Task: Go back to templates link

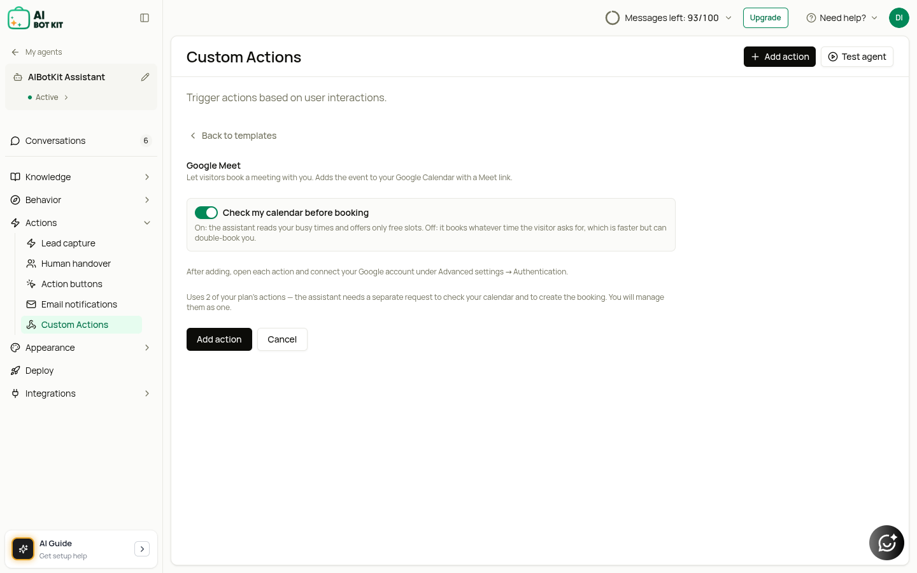Action: click(x=233, y=136)
